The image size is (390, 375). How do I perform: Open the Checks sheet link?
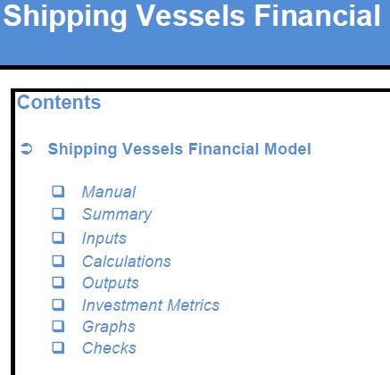(x=109, y=348)
